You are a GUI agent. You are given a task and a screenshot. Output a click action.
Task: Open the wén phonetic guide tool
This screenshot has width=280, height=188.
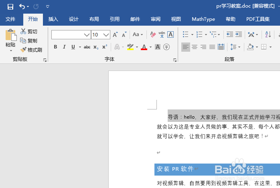(x=162, y=34)
